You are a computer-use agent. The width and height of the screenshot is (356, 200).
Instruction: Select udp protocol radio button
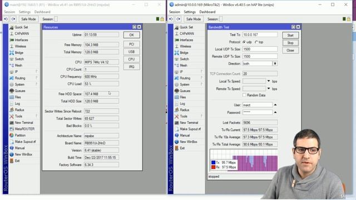(x=244, y=42)
